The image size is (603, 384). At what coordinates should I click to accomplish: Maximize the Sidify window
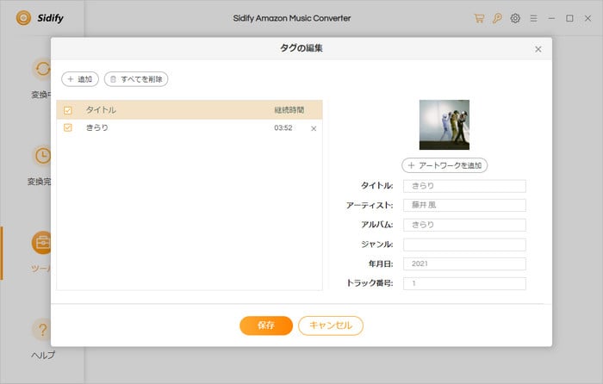tap(569, 18)
